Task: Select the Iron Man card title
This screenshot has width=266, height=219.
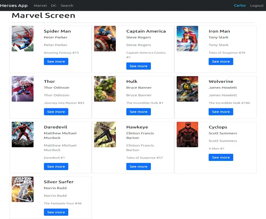Action: (x=219, y=31)
